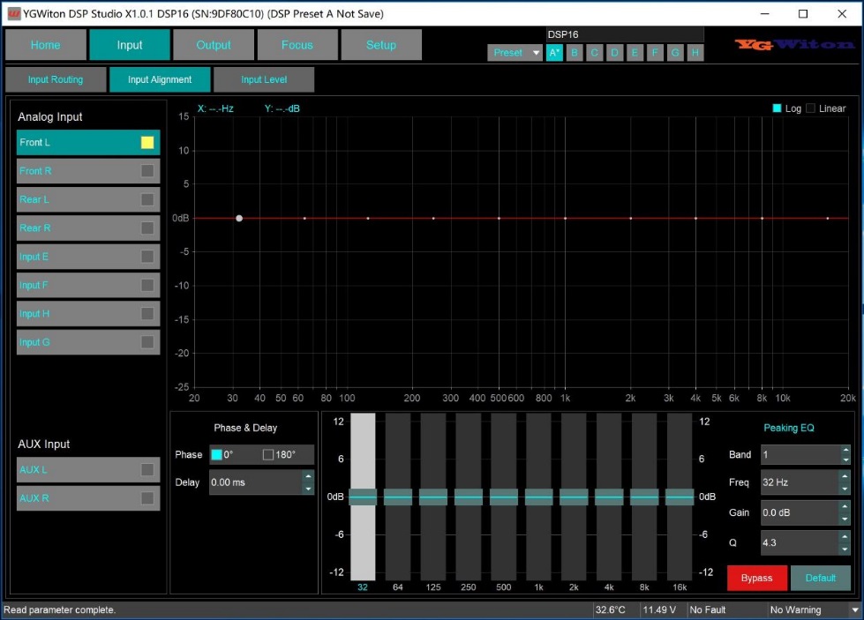Click the 2k EQ slider handle
864x620 pixels.
pyautogui.click(x=574, y=497)
